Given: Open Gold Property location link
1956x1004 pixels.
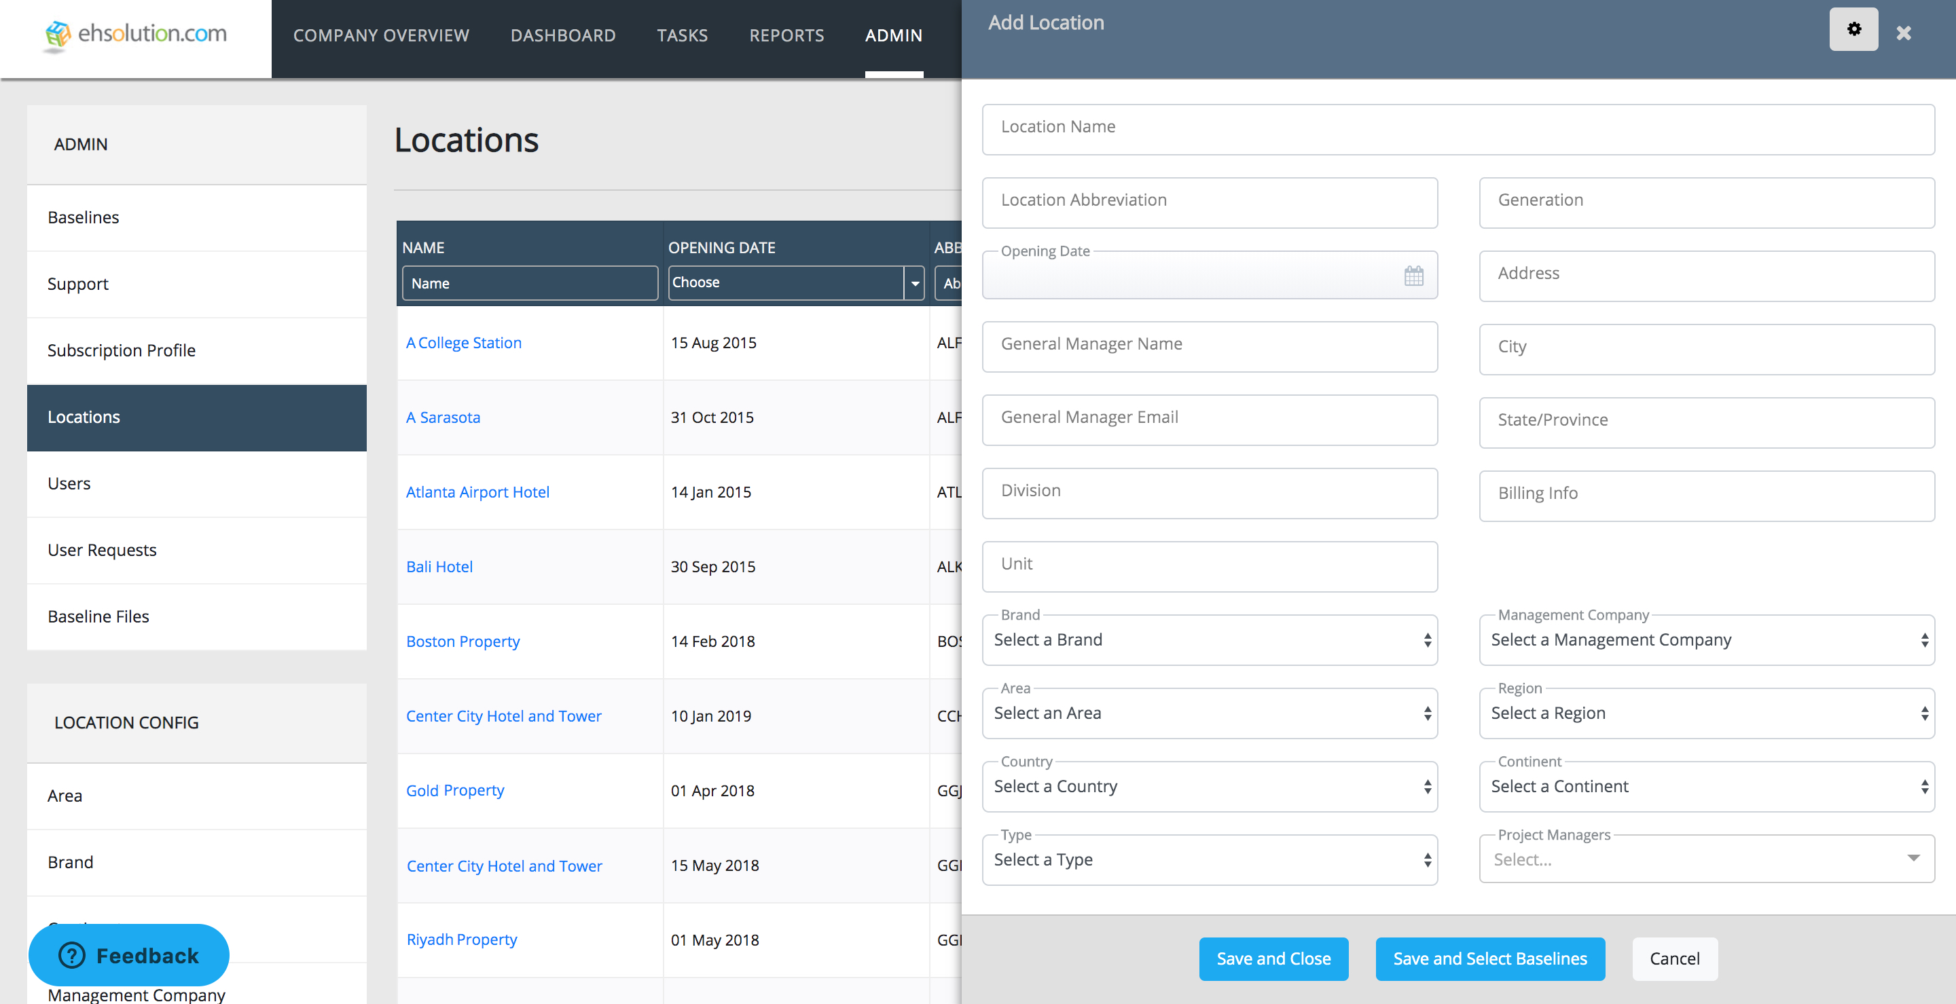Looking at the screenshot, I should click(455, 791).
